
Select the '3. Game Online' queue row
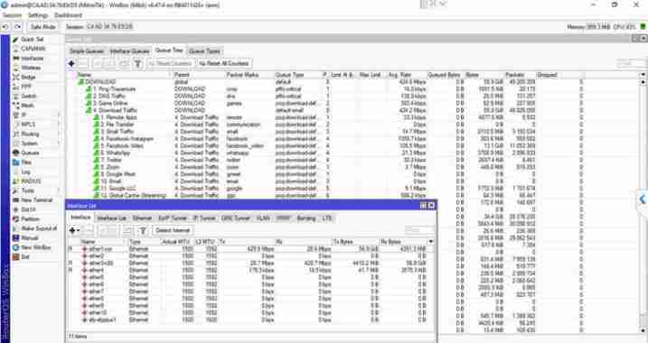pyautogui.click(x=331, y=103)
